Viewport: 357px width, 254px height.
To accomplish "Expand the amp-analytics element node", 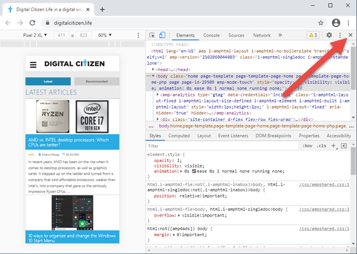I will [x=158, y=94].
